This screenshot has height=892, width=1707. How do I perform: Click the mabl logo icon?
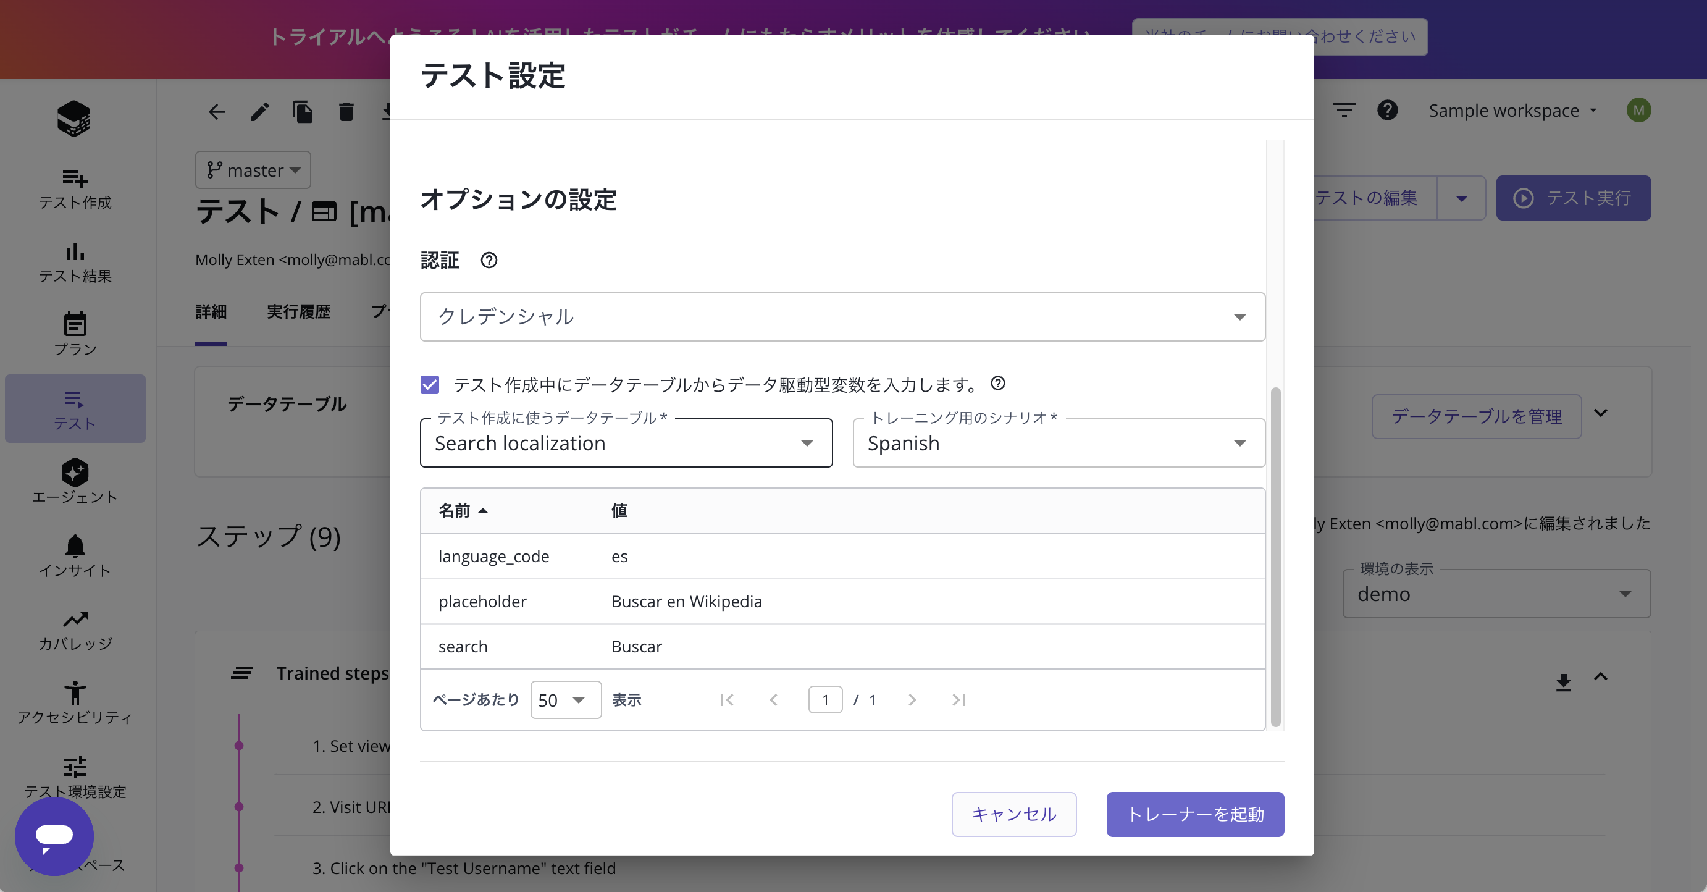click(74, 119)
